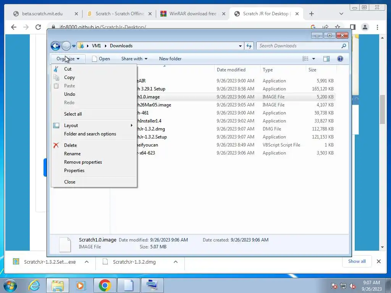Launch Internet Explorer from taskbar
This screenshot has width=391, height=293.
(x=34, y=285)
